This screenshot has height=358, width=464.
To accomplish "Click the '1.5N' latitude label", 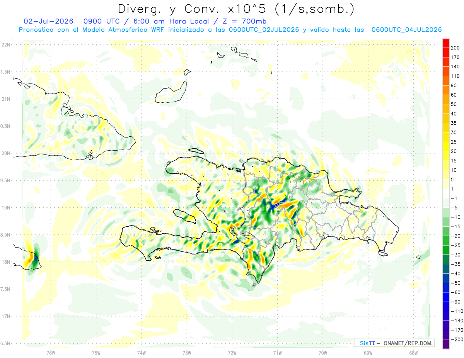I will [x=6, y=72].
